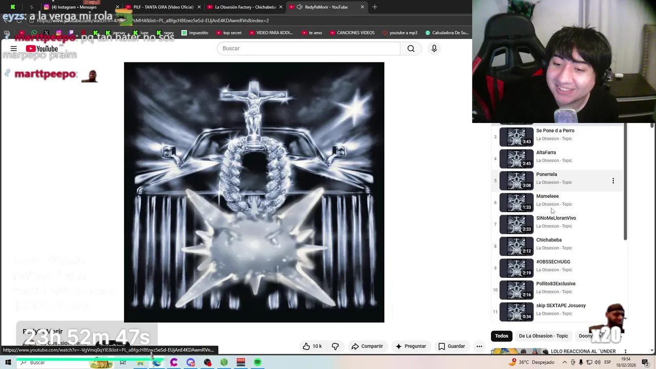This screenshot has width=656, height=369.
Task: Open the WhatsApp bookmark icon
Action: pyautogui.click(x=34, y=33)
